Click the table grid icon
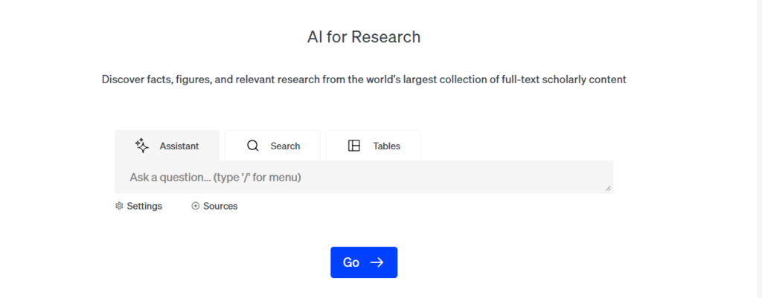This screenshot has height=298, width=762. pos(354,146)
